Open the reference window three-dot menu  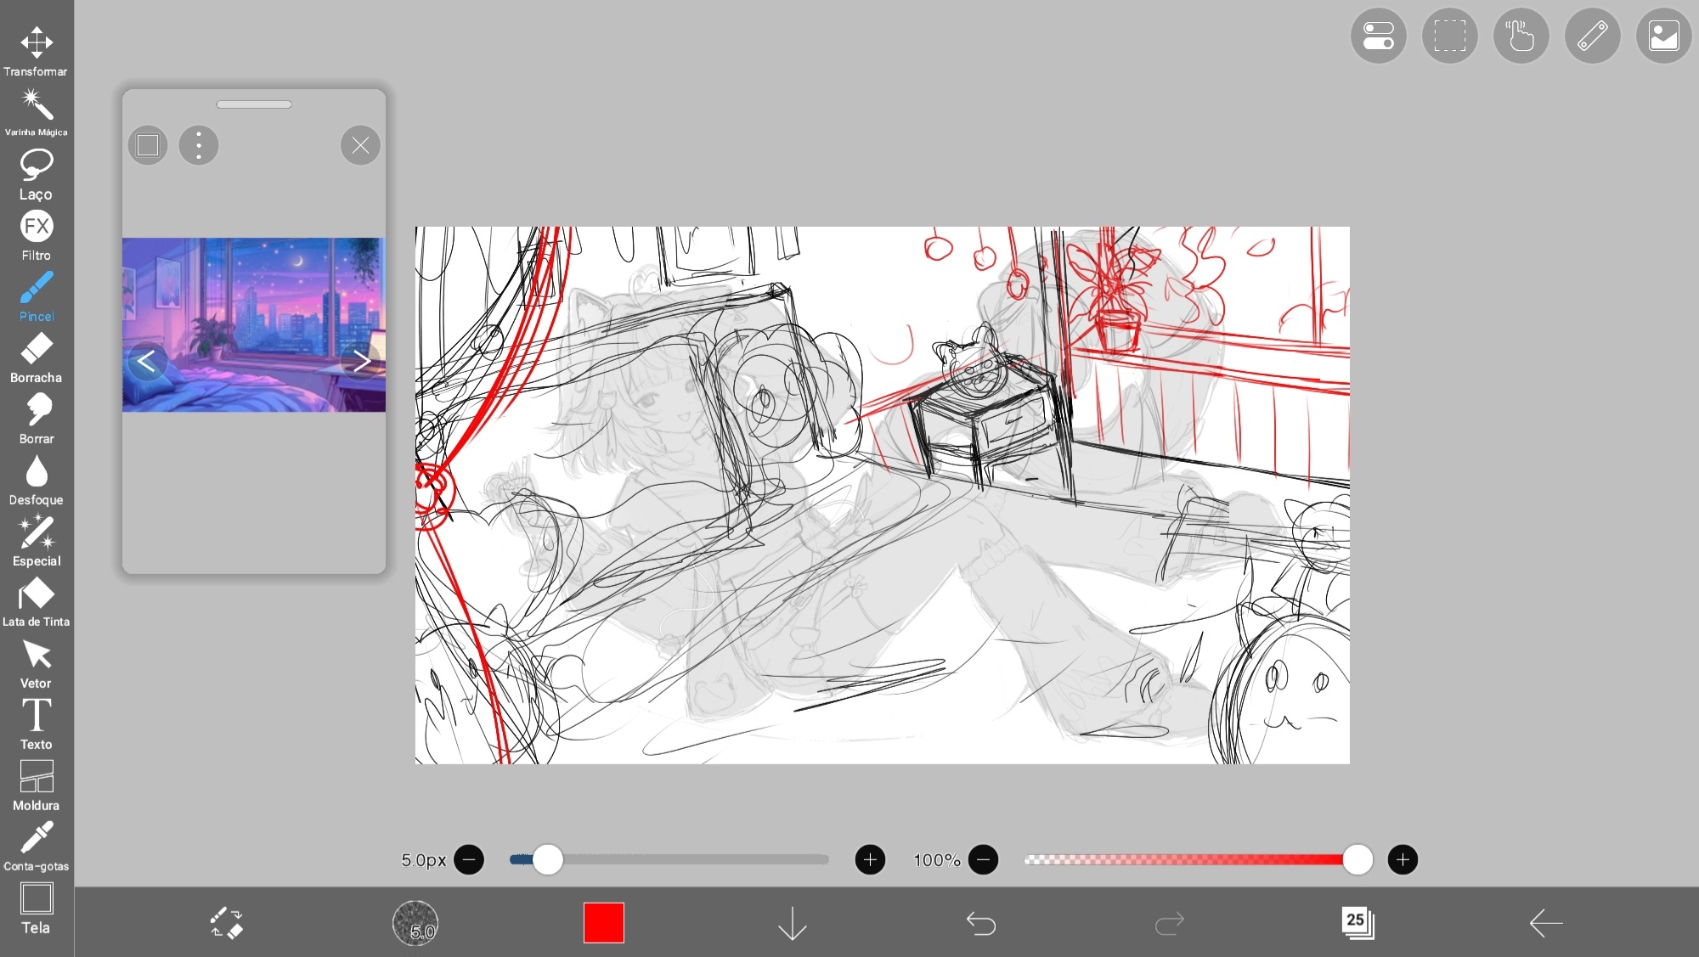tap(199, 145)
